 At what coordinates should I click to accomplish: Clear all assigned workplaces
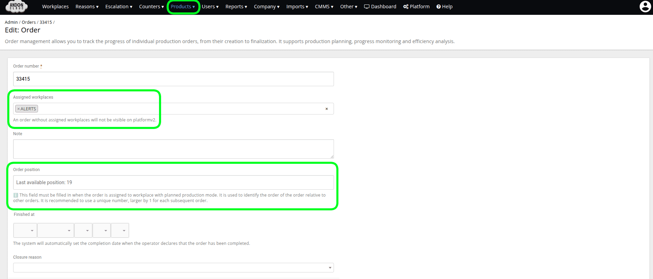point(326,109)
